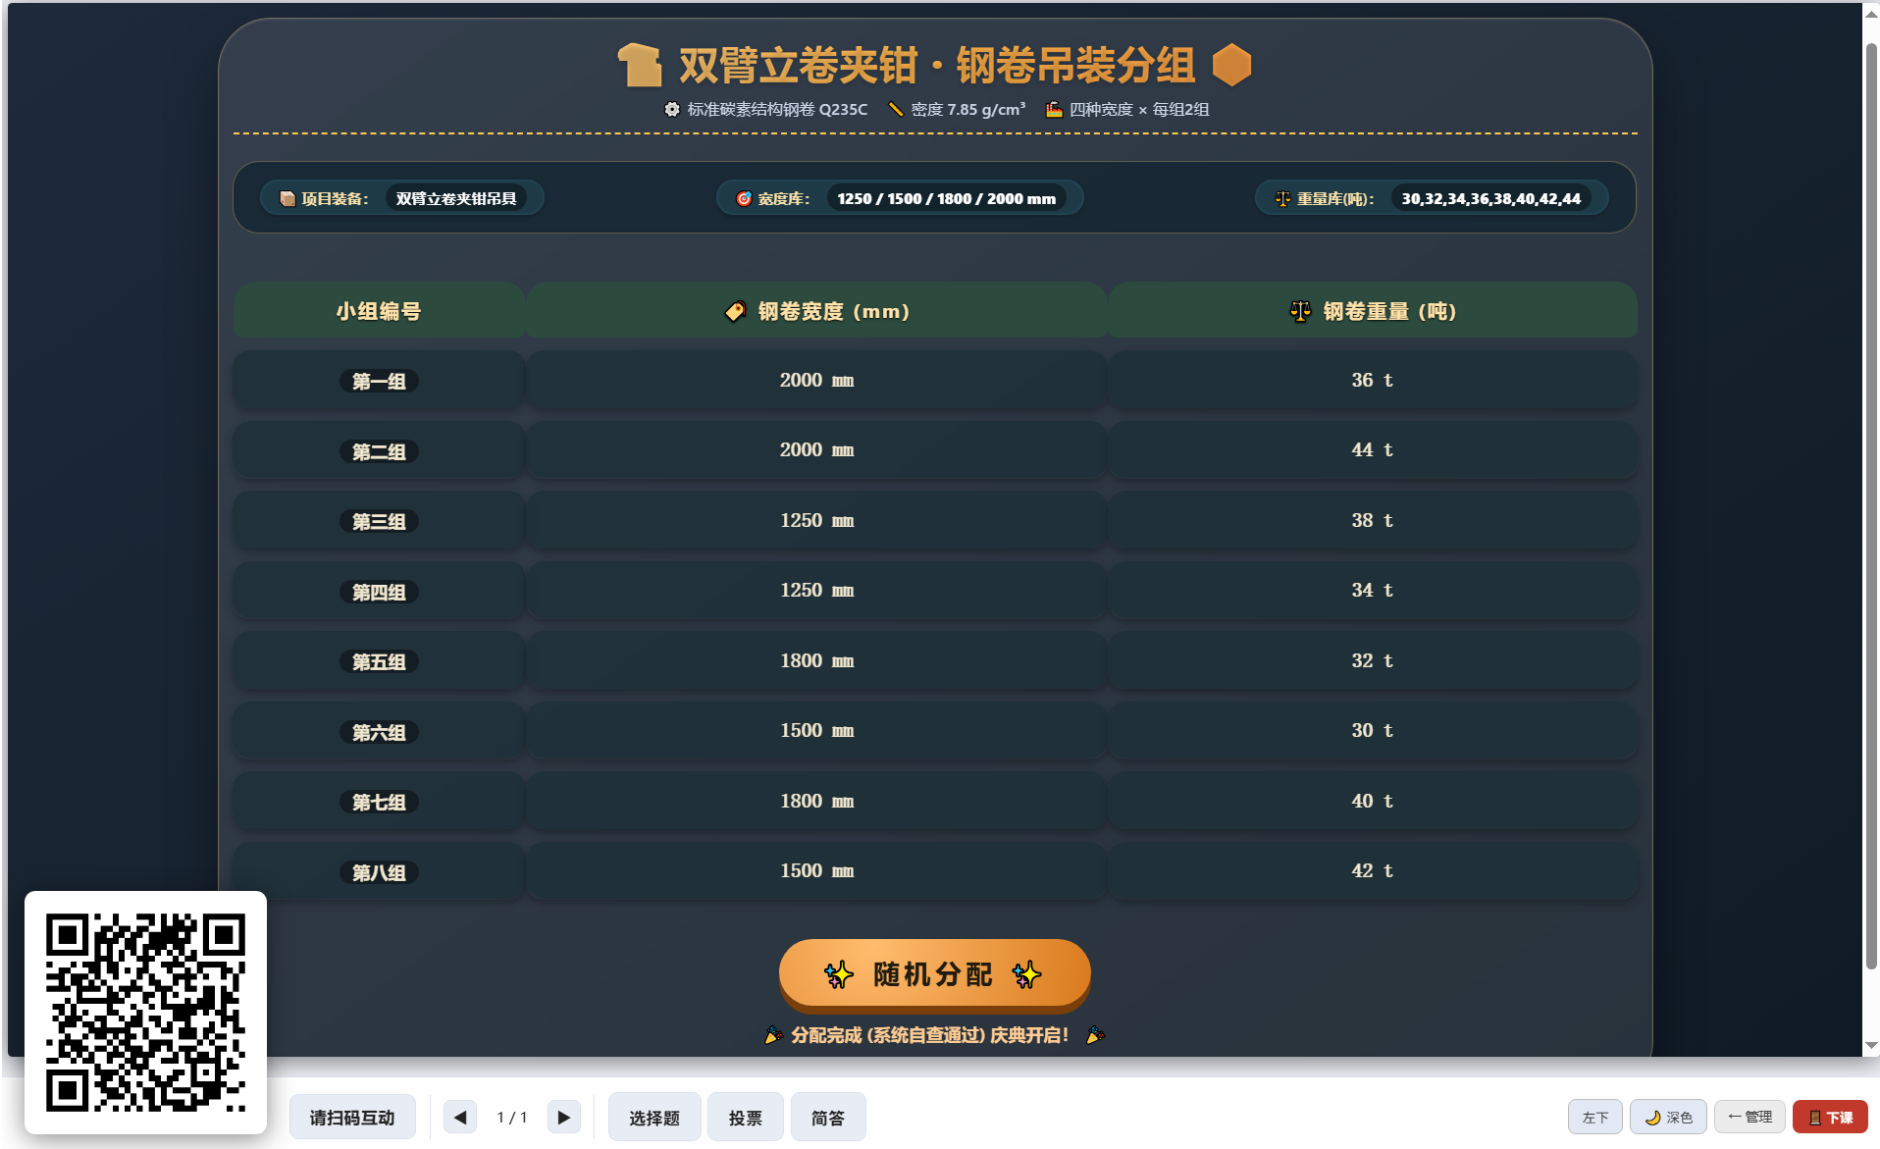1880x1149 pixels.
Task: Click the 34 t weight cell
Action: tap(1372, 590)
